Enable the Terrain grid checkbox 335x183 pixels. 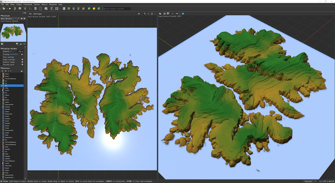(1, 64)
